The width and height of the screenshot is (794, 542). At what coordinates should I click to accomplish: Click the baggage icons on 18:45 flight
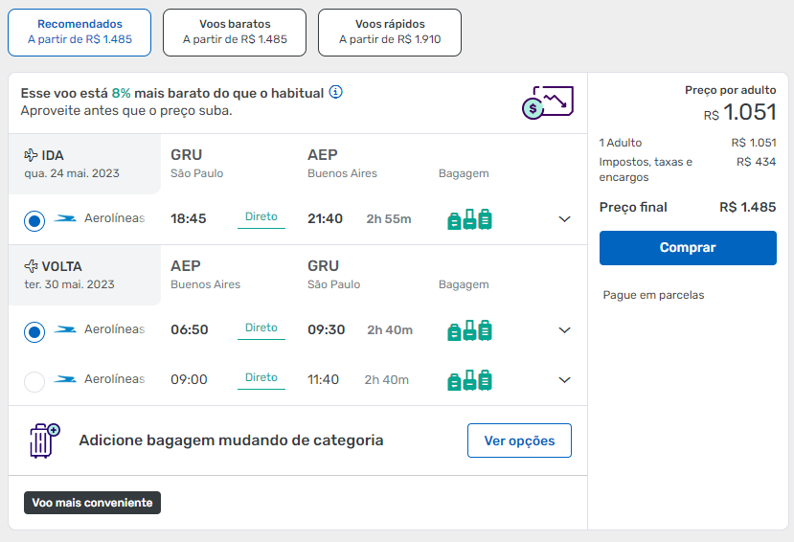(x=469, y=219)
